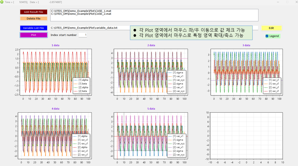Click '[1] var_x1' in plot 4 legend
Screen dimensions: 298x166
point(83,140)
